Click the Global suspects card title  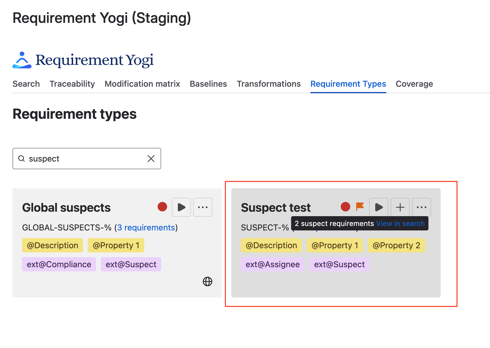click(66, 208)
